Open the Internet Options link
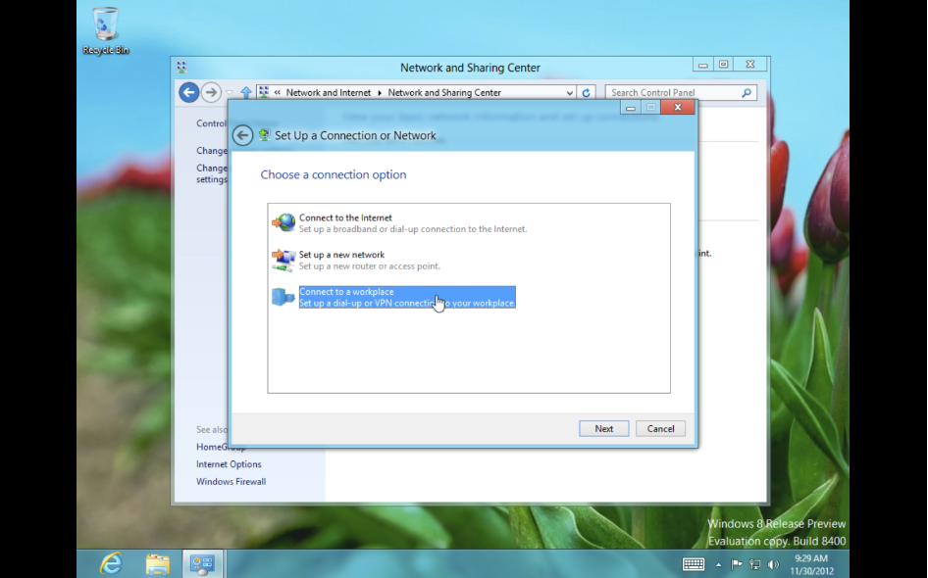The image size is (928, 578). 229,464
